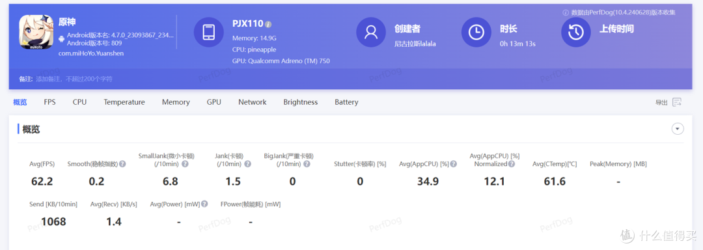
Task: Click the SmallJank value 6.8
Action: (171, 182)
